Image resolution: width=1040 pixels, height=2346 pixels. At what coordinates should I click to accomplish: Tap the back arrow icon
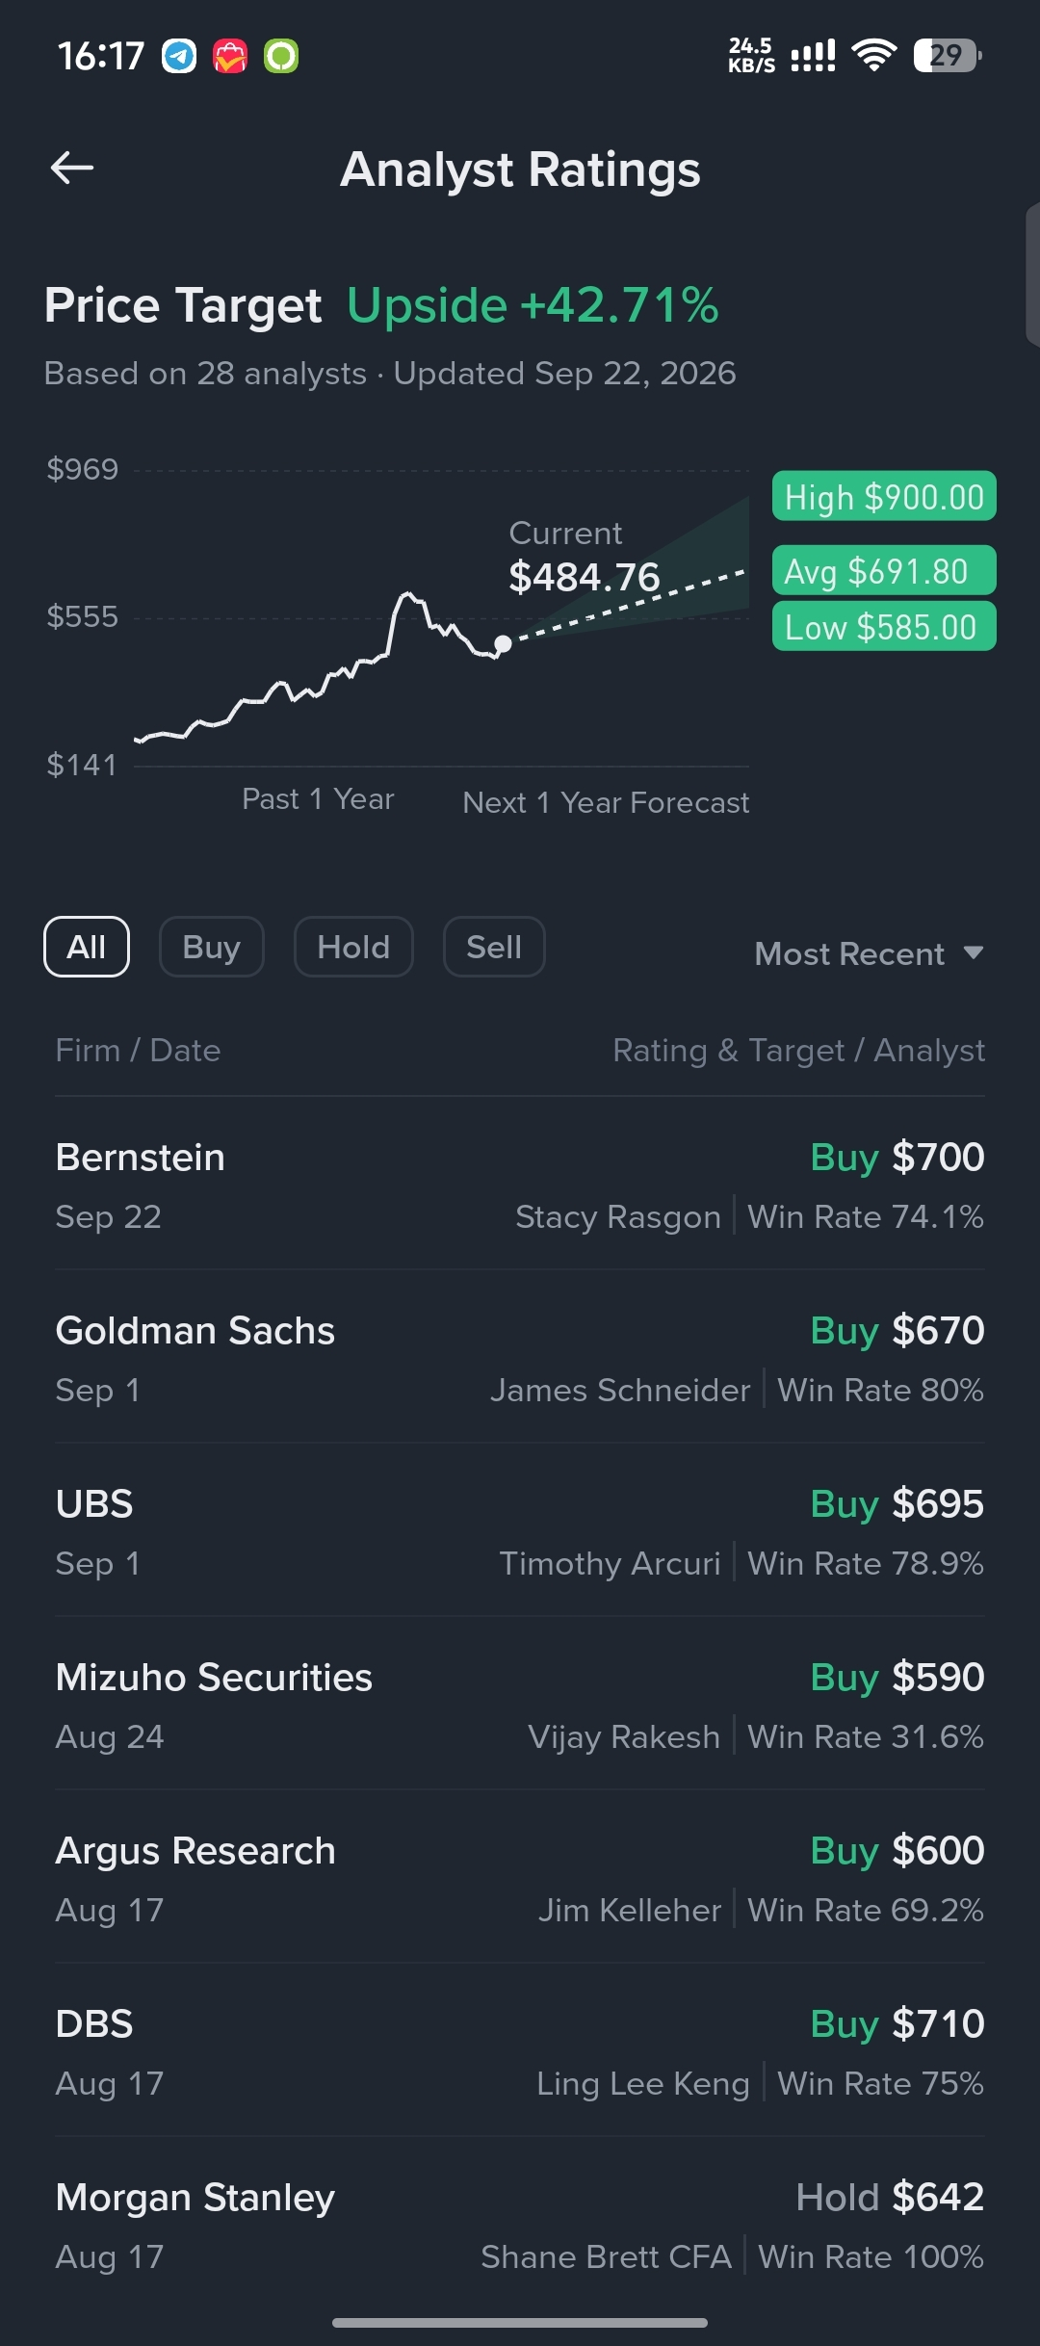tap(72, 168)
